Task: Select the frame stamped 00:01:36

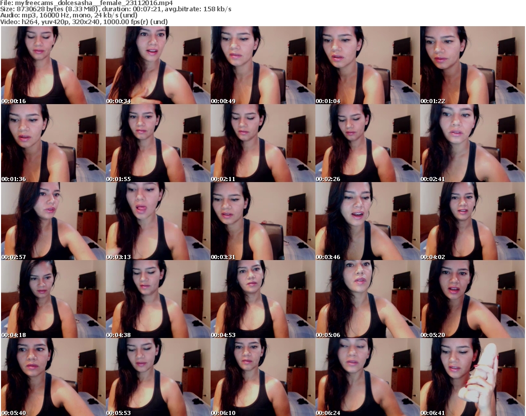Action: pyautogui.click(x=53, y=143)
